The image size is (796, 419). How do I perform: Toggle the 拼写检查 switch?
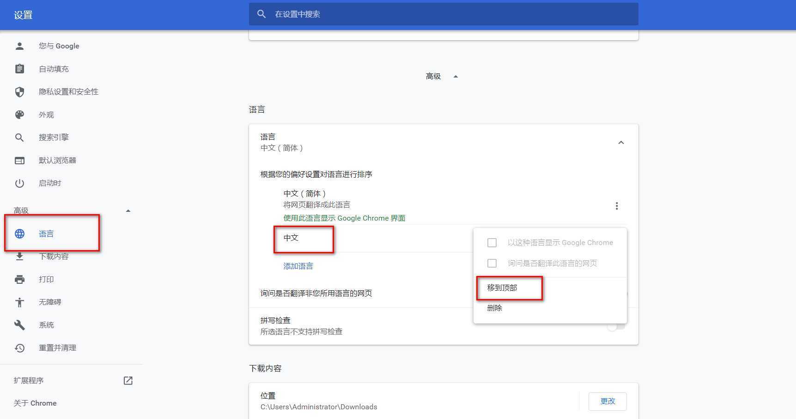tap(616, 326)
